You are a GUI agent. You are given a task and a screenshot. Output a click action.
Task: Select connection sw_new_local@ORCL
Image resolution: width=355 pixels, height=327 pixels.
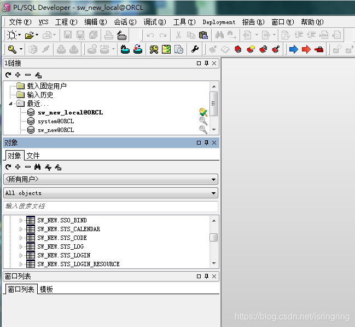70,112
